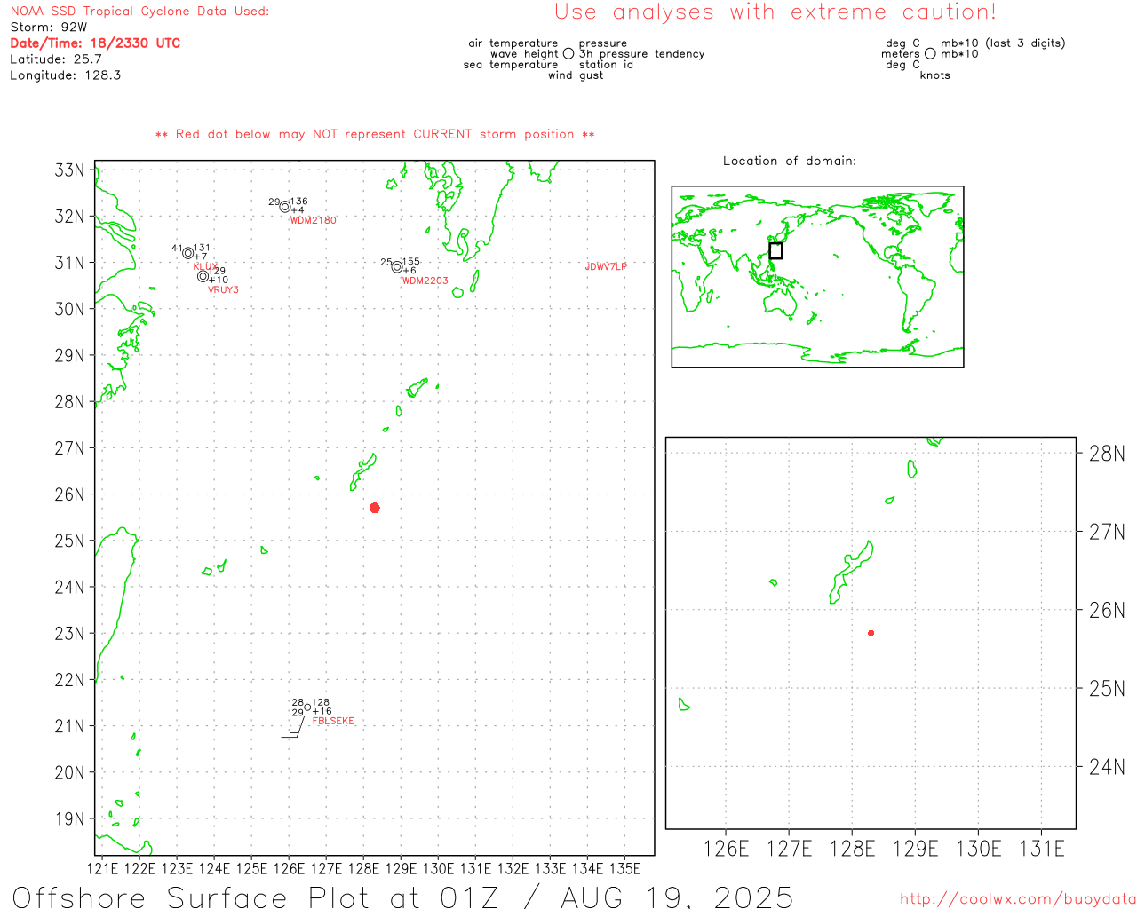Click the 26N label on main map axis

70,494
